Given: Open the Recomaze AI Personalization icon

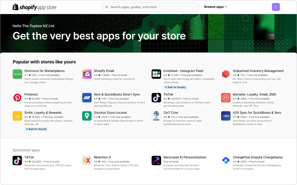Looking at the screenshot, I should tap(156, 161).
